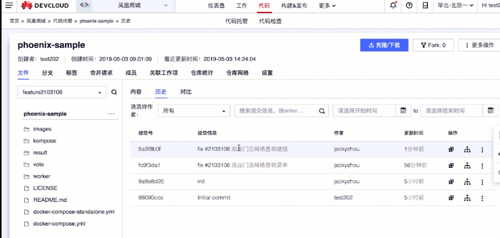Open branch tree icon for 9a9e8d20 row
The image size is (500, 238).
click(467, 182)
